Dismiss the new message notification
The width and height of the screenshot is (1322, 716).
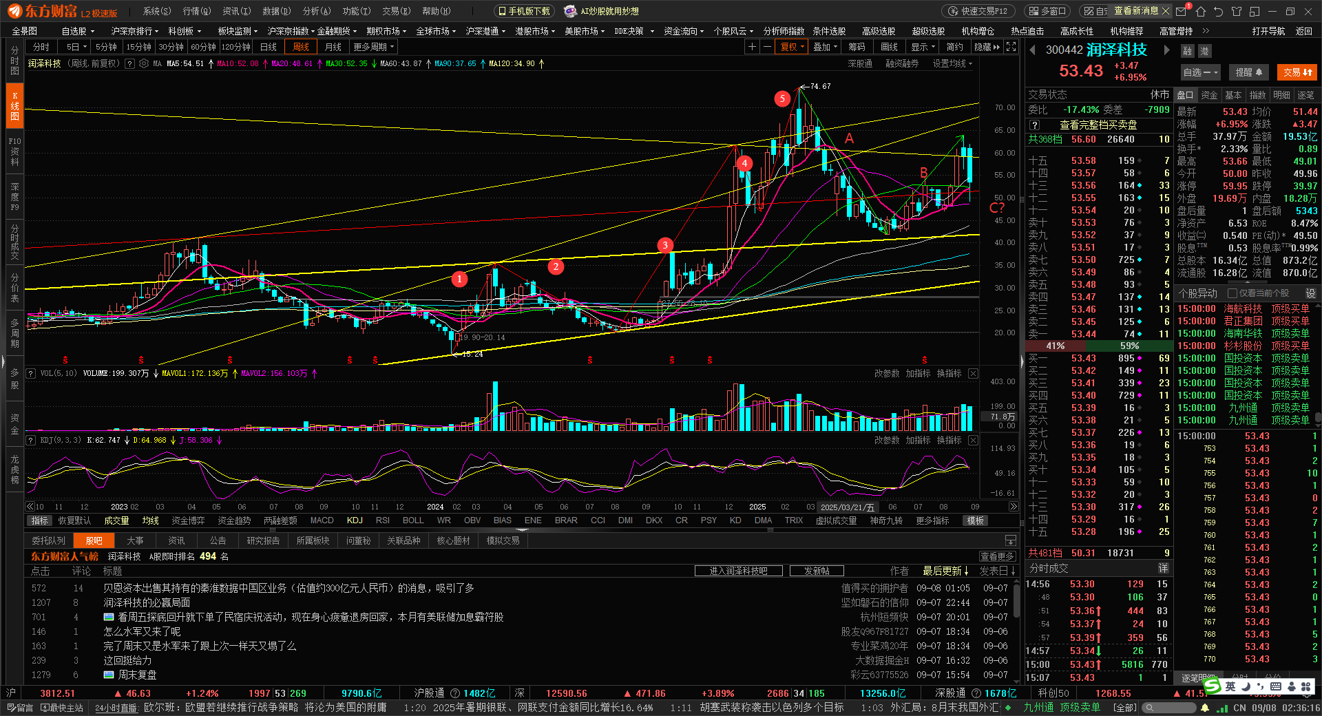click(x=1165, y=11)
